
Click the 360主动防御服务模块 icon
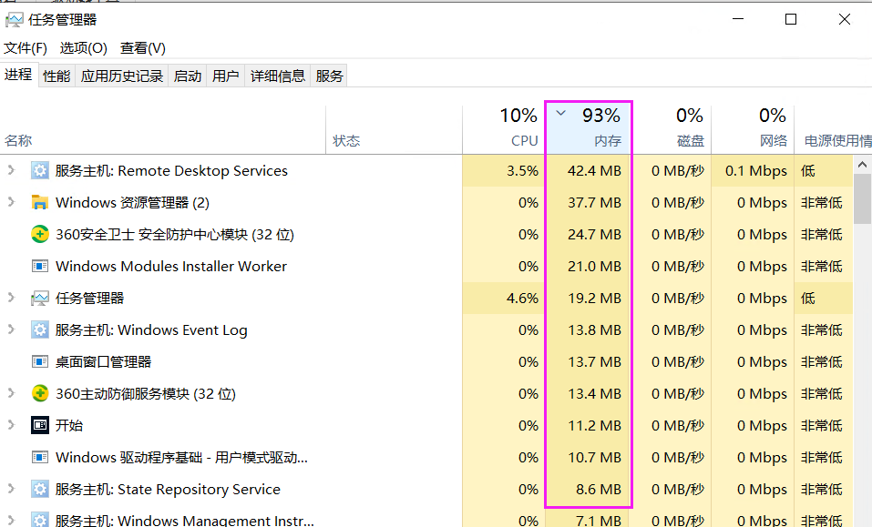point(39,394)
